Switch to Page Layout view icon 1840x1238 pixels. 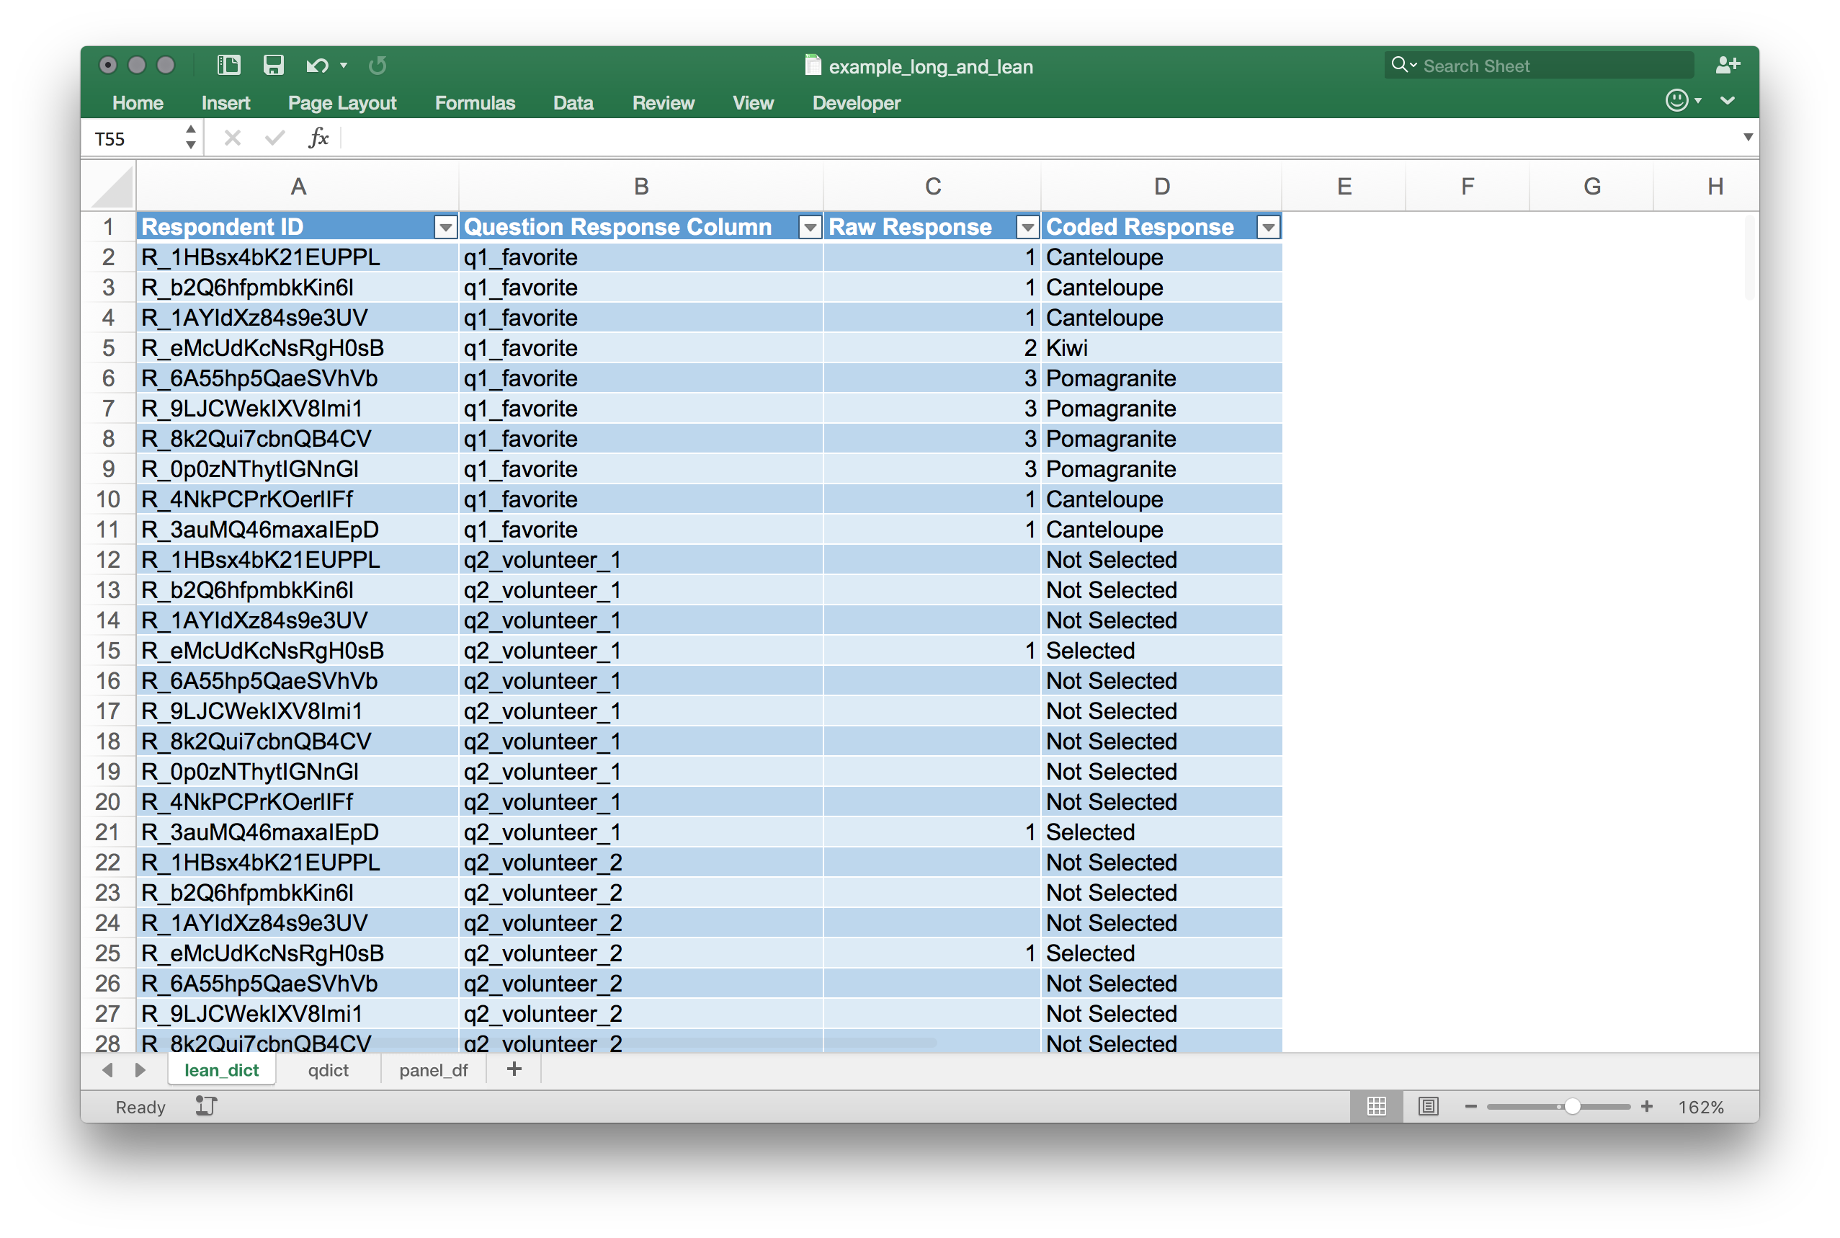(x=1428, y=1106)
